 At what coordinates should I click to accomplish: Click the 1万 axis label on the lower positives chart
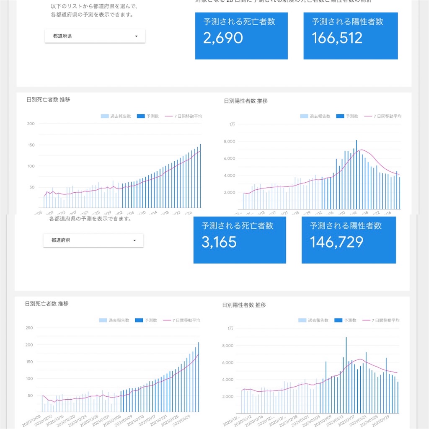coord(230,328)
